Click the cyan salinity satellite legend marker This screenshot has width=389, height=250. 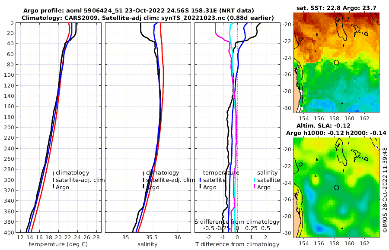[x=254, y=180]
